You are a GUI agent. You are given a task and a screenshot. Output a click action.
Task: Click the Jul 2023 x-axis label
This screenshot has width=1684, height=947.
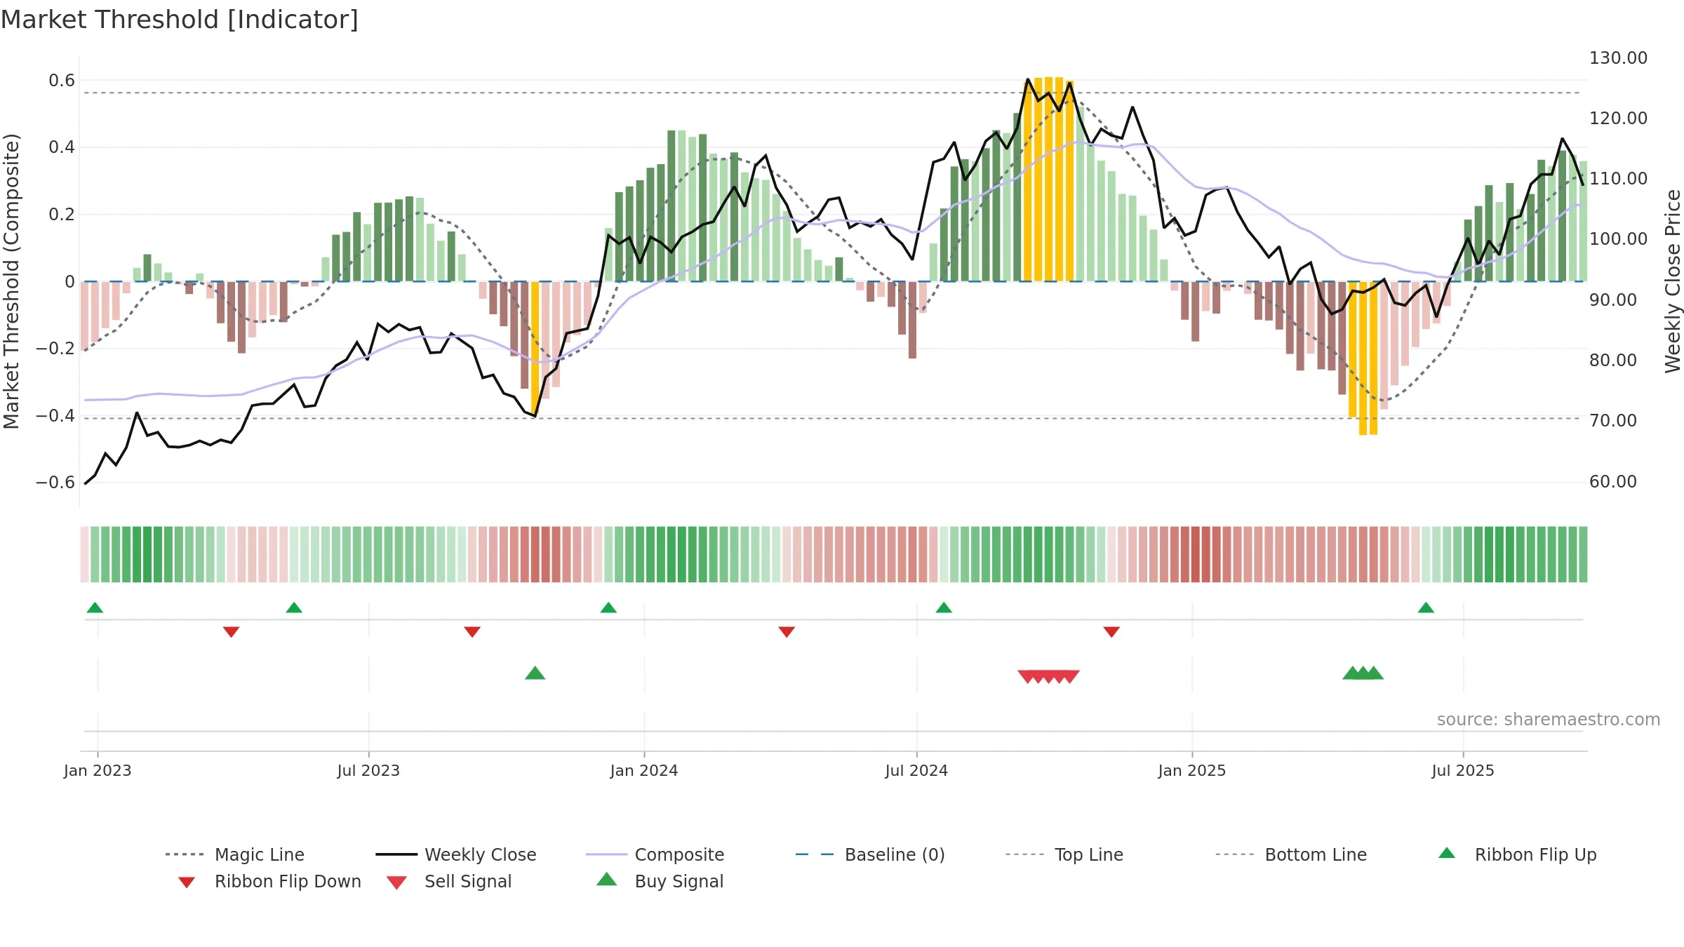(x=368, y=771)
